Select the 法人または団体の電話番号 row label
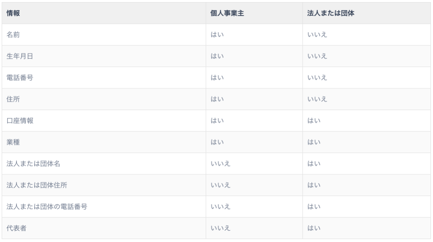Viewport: 433px width, 242px height. point(44,207)
